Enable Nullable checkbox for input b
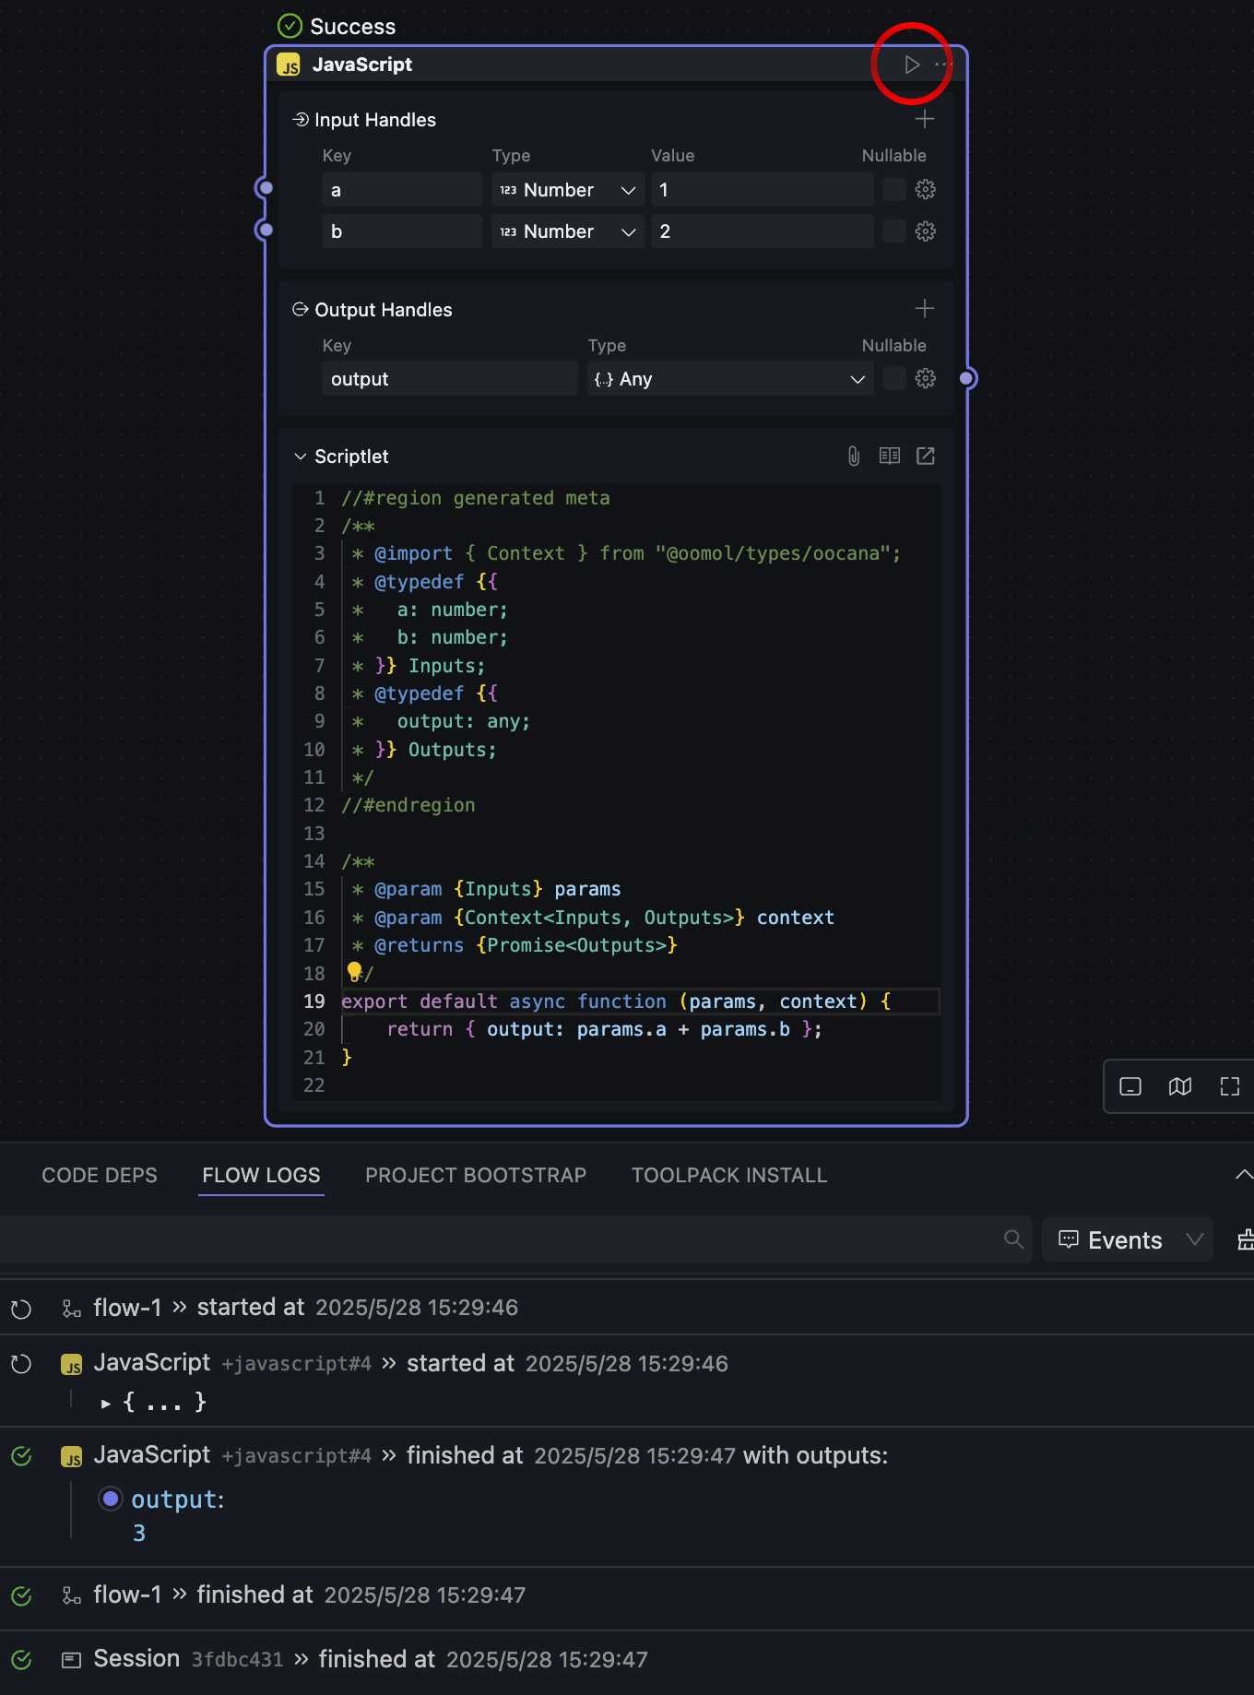This screenshot has width=1254, height=1695. [893, 231]
